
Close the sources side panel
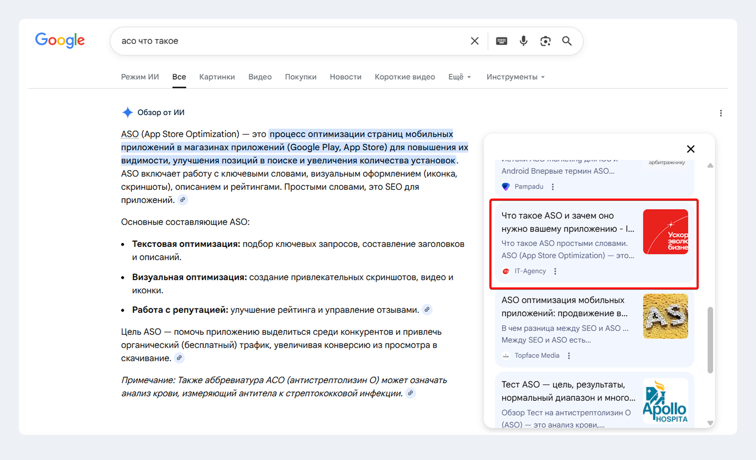[x=691, y=149]
